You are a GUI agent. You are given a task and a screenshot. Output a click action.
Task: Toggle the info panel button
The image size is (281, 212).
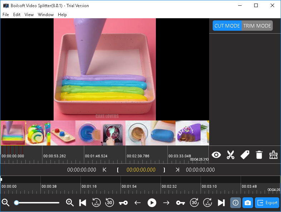[235, 203]
